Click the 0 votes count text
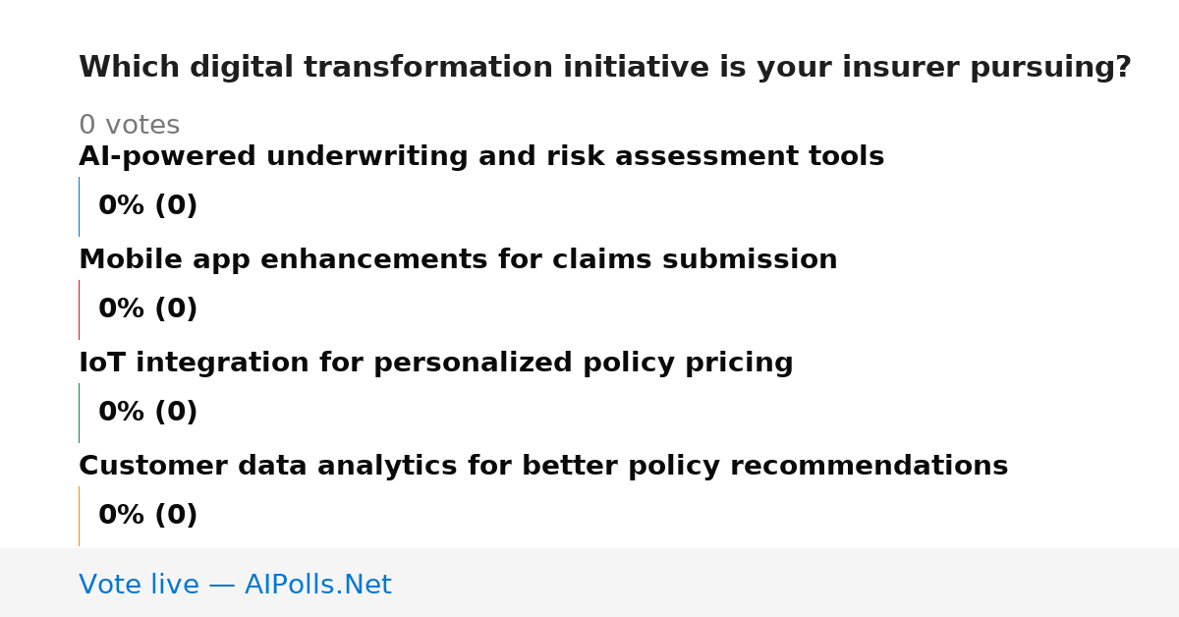Image resolution: width=1179 pixels, height=617 pixels. click(x=129, y=126)
